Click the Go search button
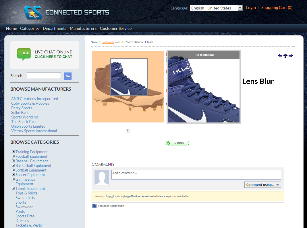This screenshot has width=307, height=228. (x=68, y=76)
